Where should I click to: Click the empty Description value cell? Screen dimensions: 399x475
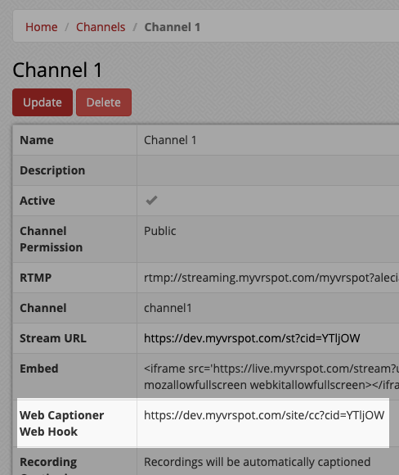[268, 170]
